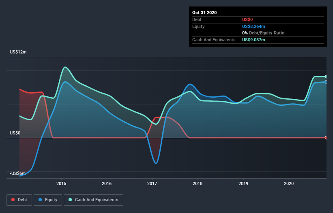The width and height of the screenshot is (333, 213).
Task: Click the 0% Debt/Equity Ratio text
Action: coord(263,33)
